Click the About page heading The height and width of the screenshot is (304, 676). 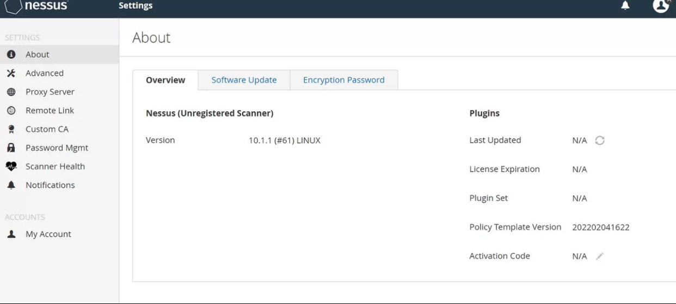(x=151, y=38)
